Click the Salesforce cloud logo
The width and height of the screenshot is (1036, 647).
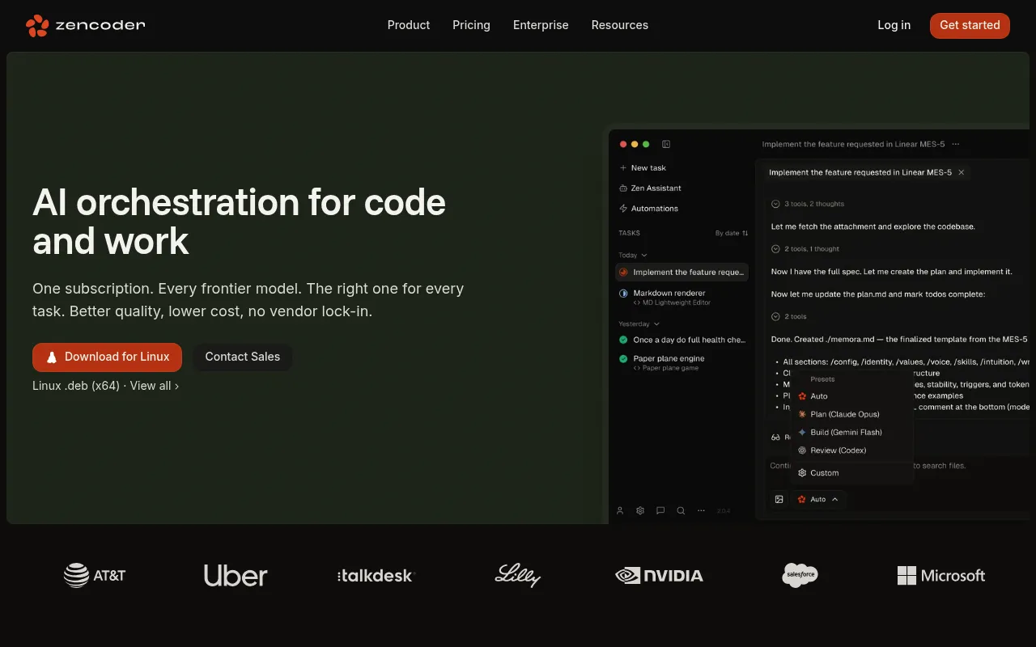pos(800,575)
